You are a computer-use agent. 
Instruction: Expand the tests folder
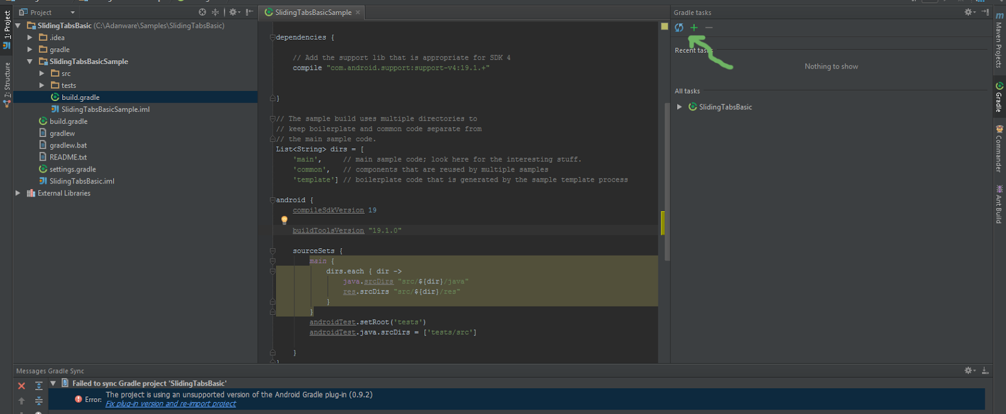[41, 85]
